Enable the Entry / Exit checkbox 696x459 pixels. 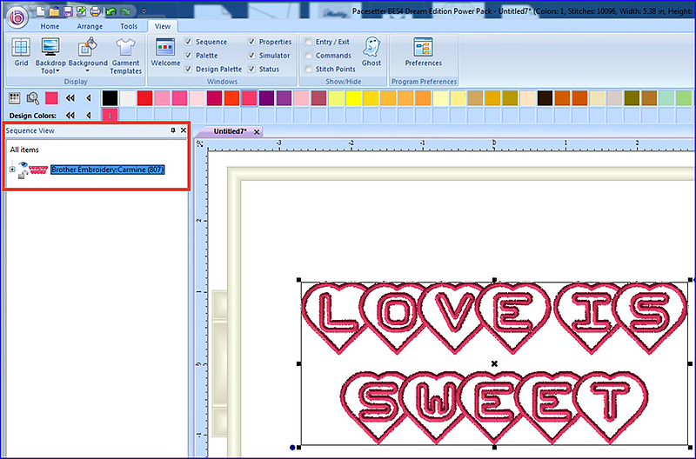tap(309, 42)
